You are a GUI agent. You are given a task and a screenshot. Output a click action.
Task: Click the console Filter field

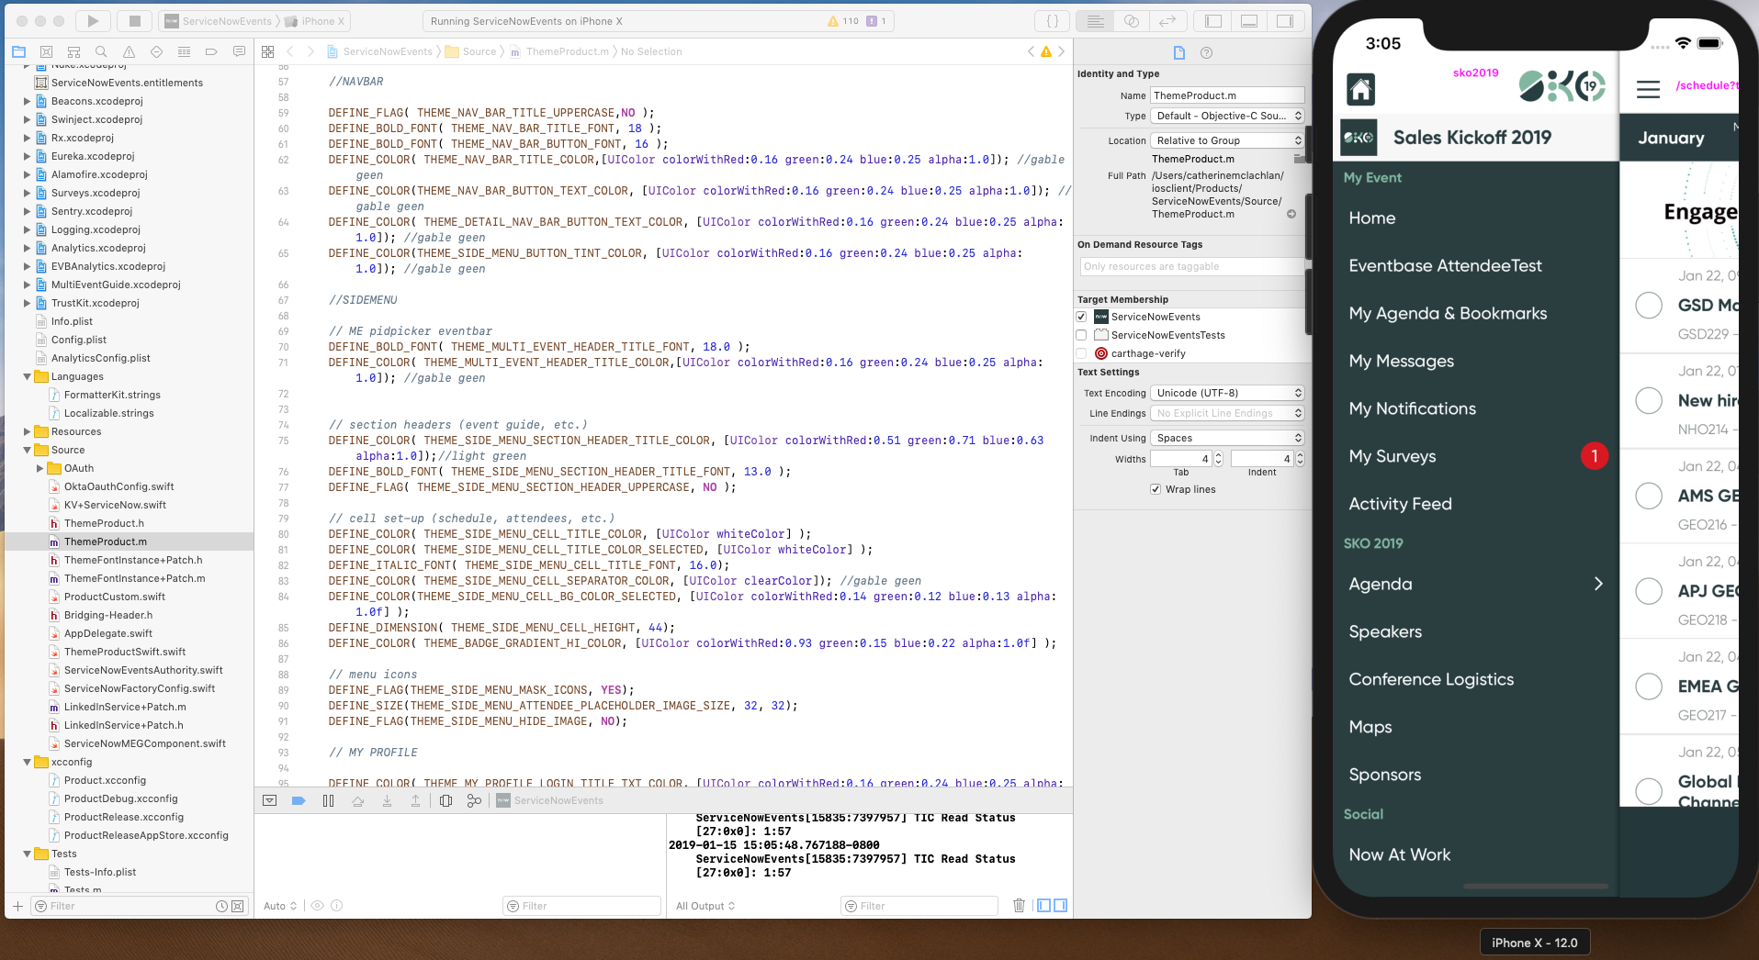[919, 906]
